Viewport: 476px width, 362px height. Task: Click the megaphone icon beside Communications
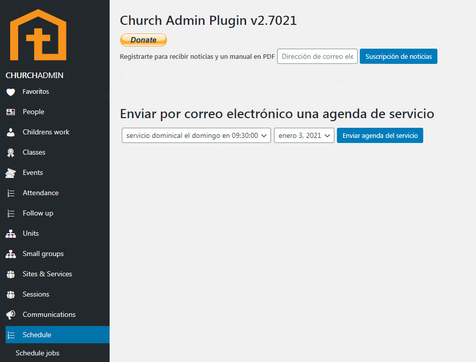(x=11, y=315)
